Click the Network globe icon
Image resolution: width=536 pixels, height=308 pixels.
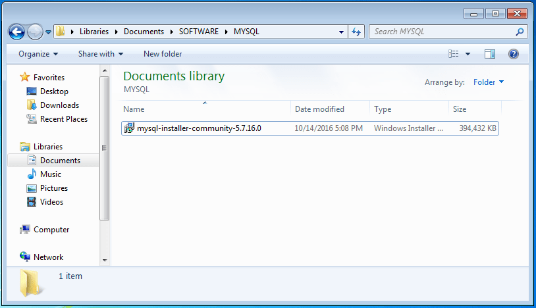coord(24,257)
